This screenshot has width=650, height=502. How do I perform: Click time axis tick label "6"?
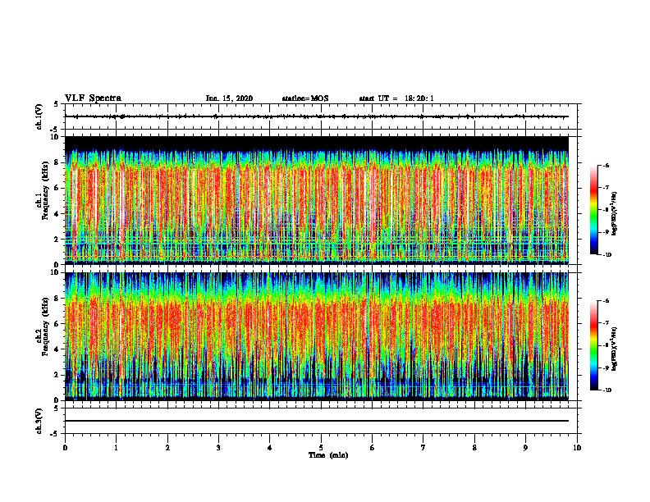[x=373, y=448]
